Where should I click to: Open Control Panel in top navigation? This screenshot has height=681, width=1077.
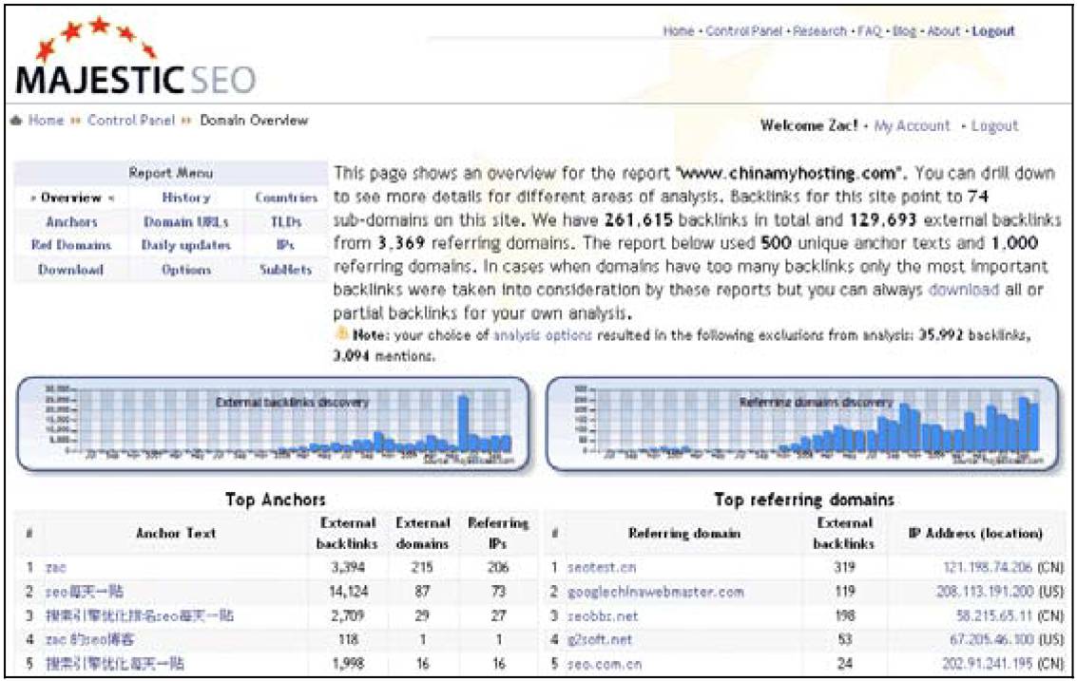coord(744,31)
